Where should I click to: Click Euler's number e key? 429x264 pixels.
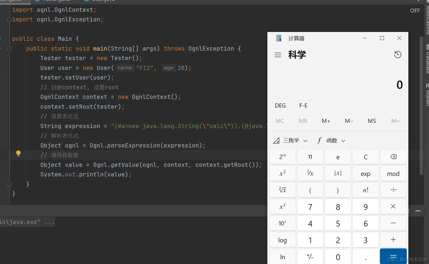338,157
